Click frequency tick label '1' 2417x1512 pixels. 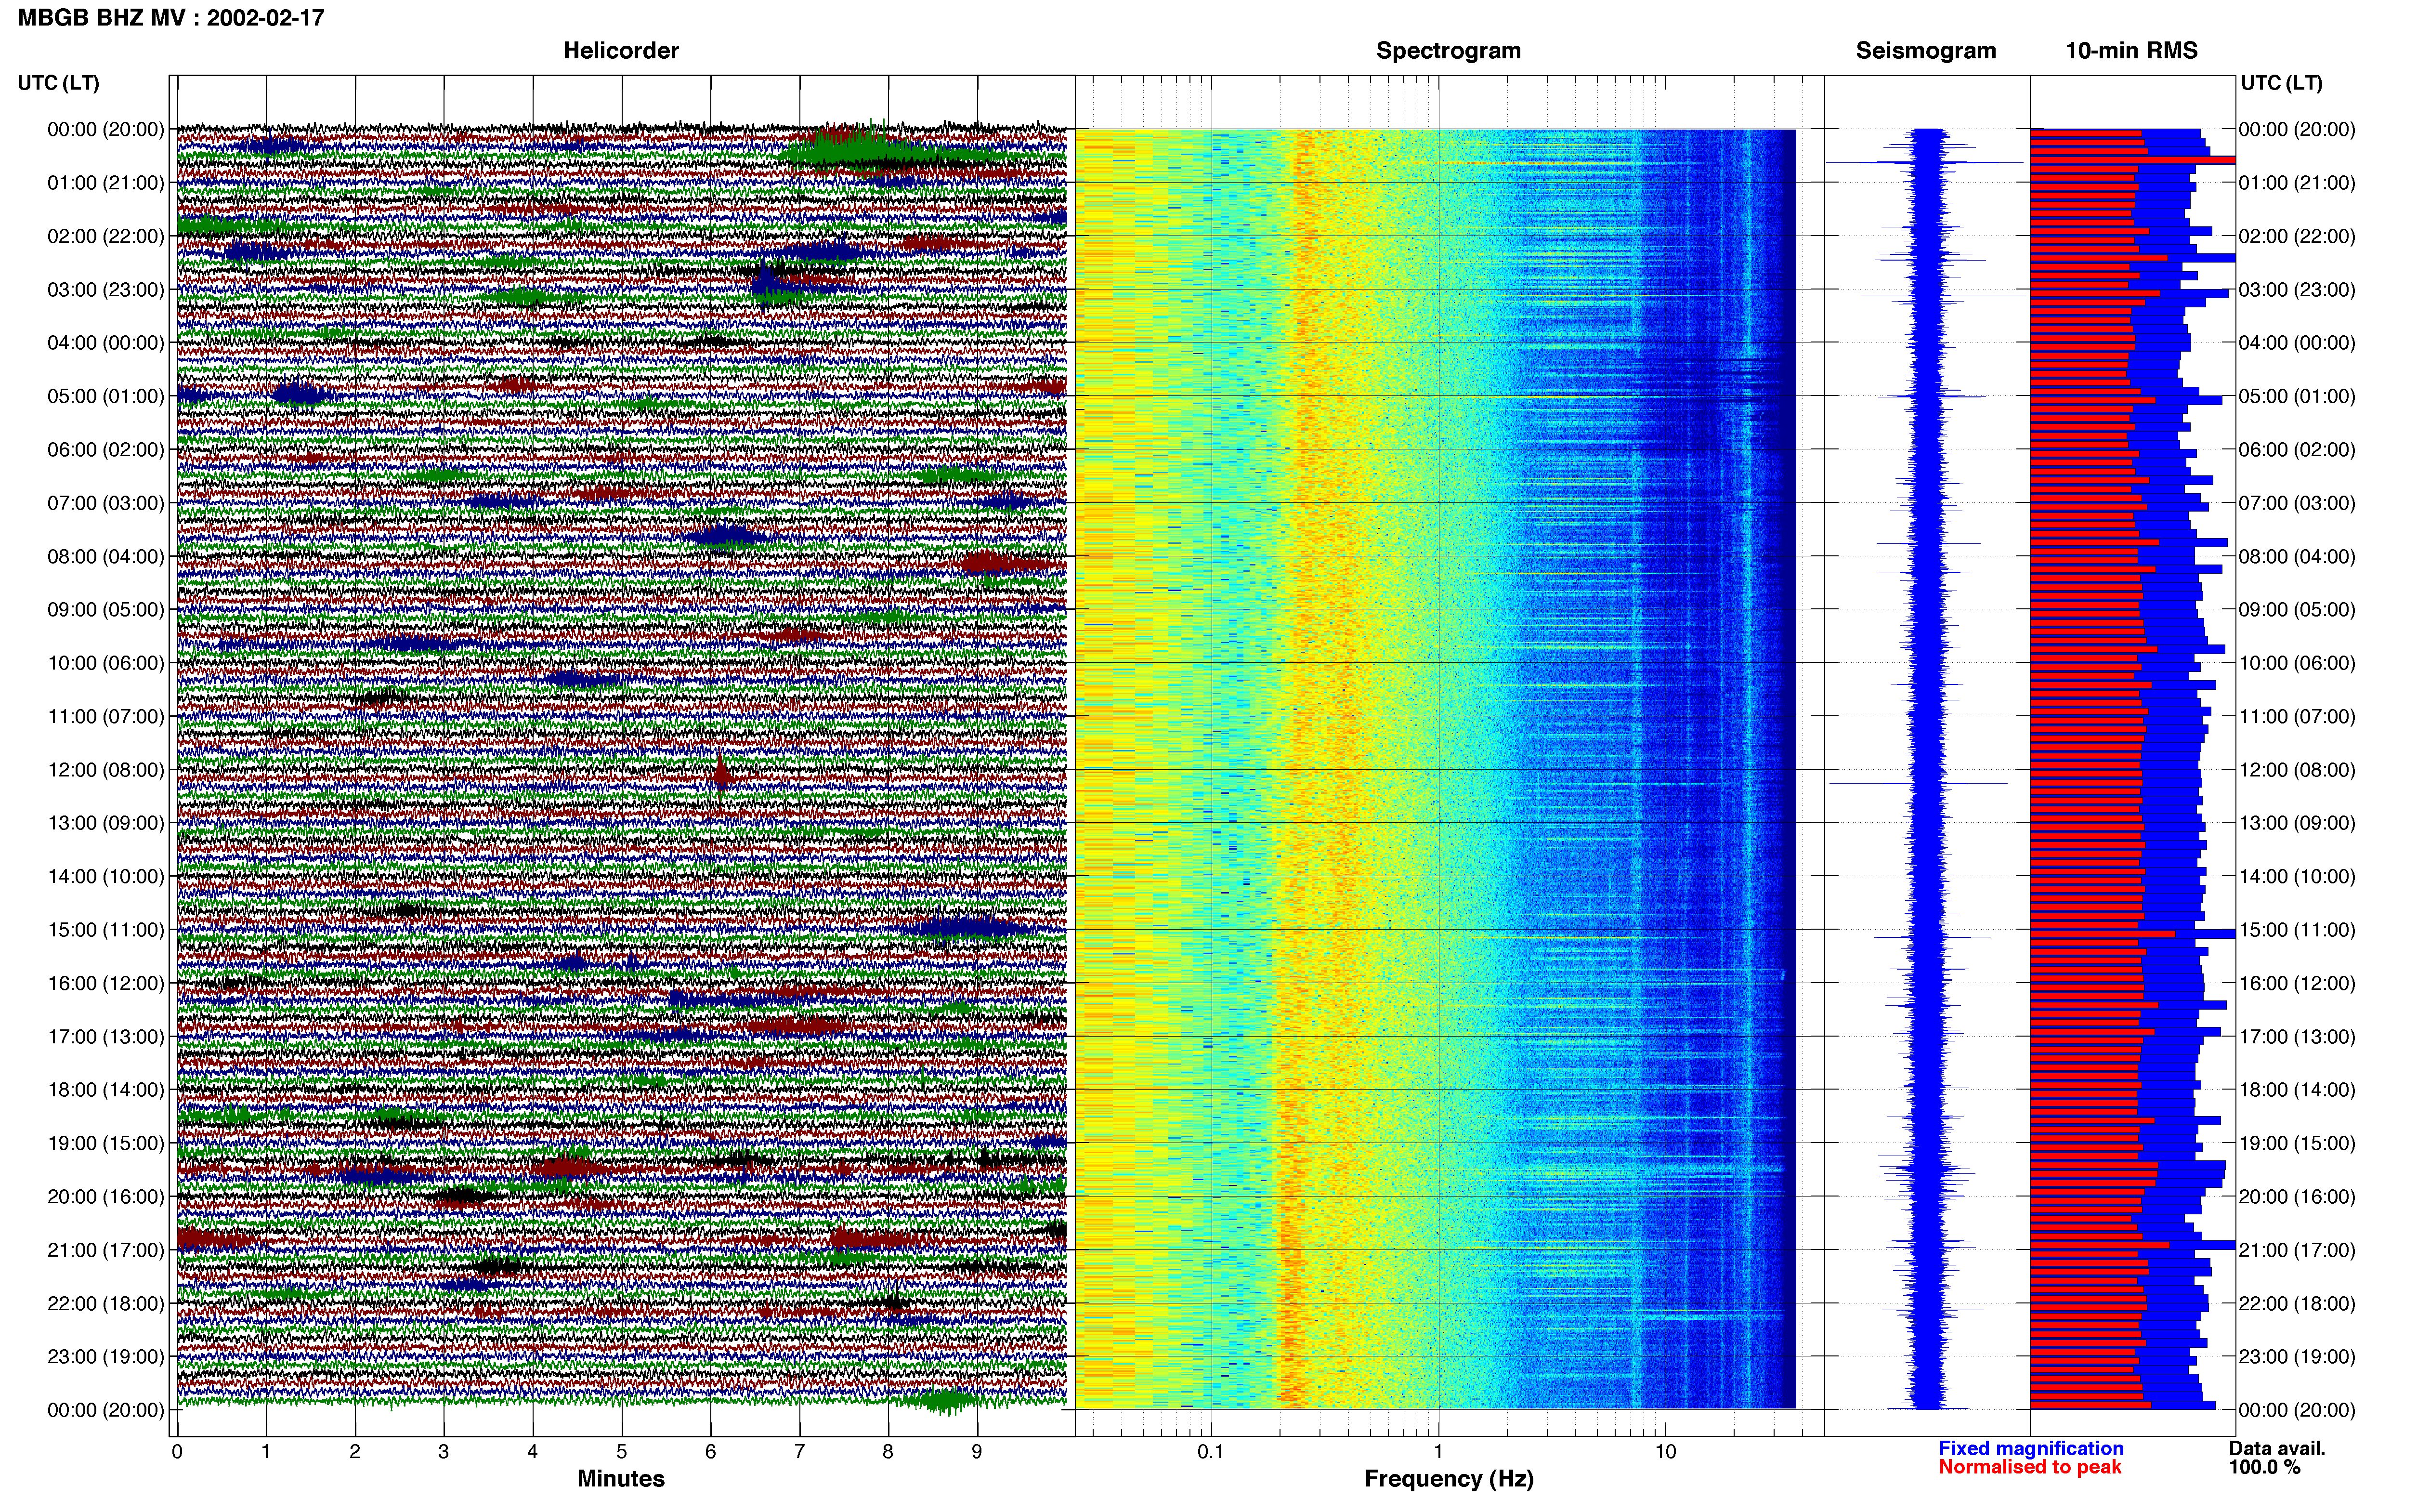click(1438, 1452)
